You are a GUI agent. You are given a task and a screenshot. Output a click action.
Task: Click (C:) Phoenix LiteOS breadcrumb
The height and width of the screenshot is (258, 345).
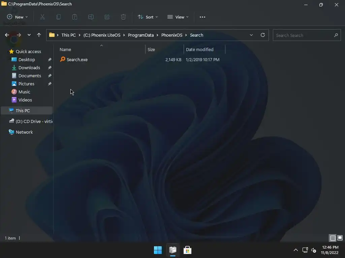point(102,35)
